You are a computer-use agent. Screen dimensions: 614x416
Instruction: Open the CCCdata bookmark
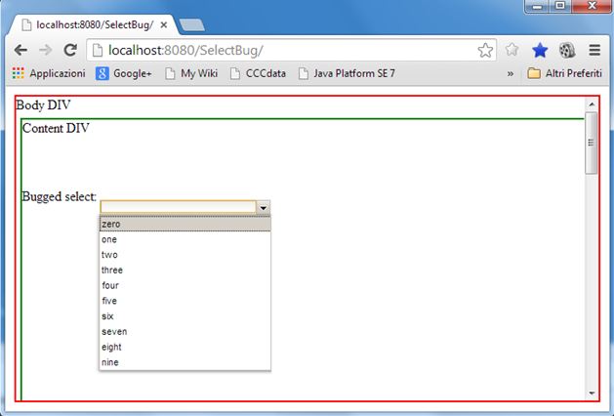[258, 73]
